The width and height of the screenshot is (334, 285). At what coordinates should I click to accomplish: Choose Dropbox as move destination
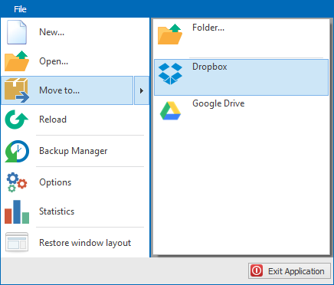[241, 77]
